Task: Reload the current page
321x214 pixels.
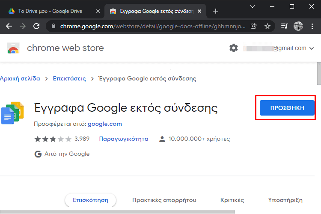Action: coord(36,26)
